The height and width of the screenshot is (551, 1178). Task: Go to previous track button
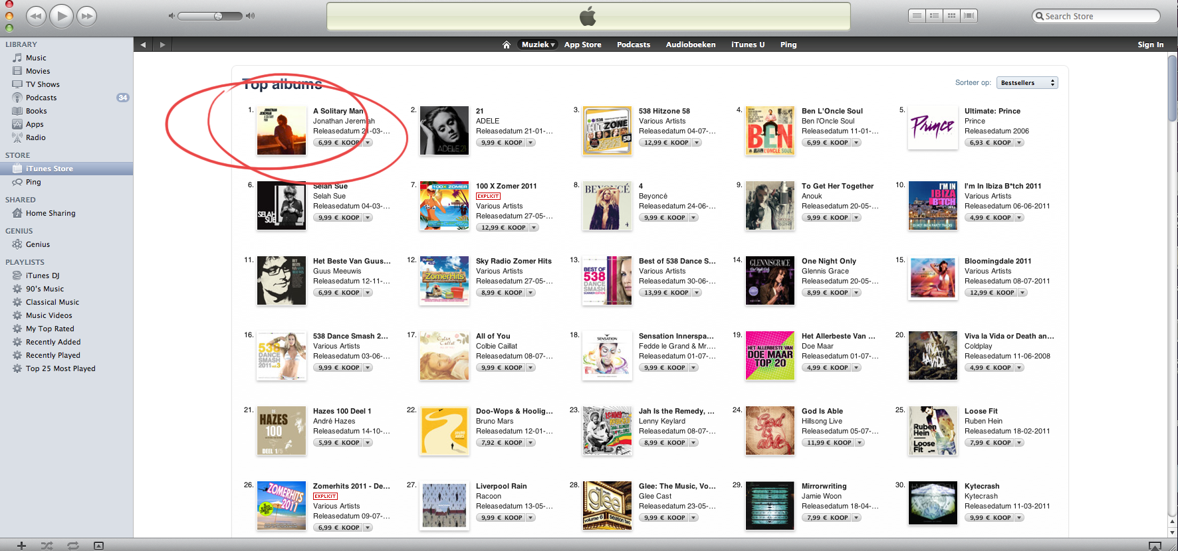tap(36, 16)
